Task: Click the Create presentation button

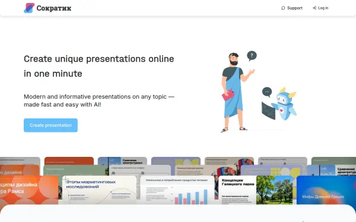Action: (x=50, y=126)
